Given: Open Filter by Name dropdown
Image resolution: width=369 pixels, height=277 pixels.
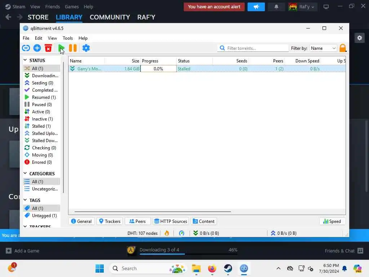Looking at the screenshot, I should coord(323,48).
